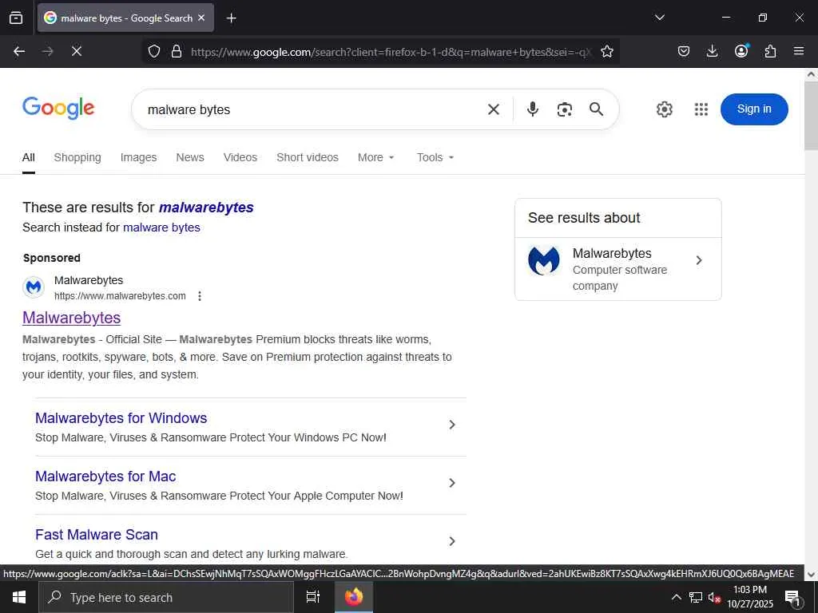
Task: Open tracking protection shield icon
Action: point(154,51)
